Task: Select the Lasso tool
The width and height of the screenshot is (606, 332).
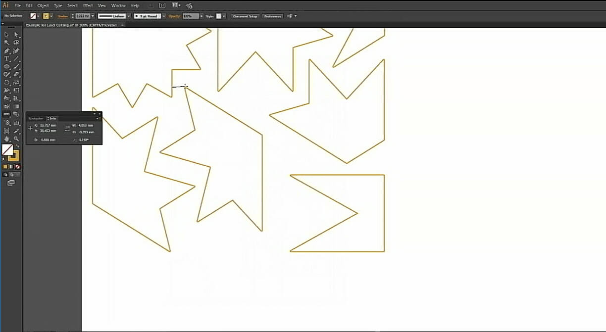Action: tap(16, 43)
